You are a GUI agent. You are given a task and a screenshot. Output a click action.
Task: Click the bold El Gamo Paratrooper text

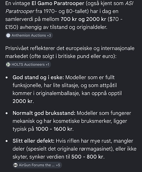point(58,3)
